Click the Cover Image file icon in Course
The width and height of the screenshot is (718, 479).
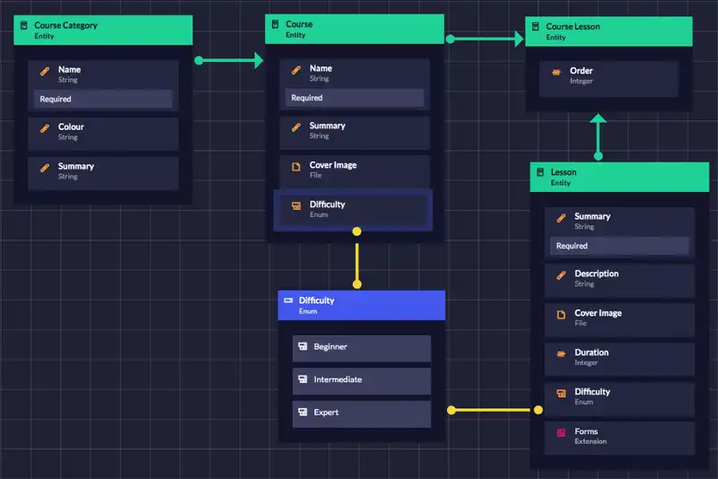[x=295, y=167]
